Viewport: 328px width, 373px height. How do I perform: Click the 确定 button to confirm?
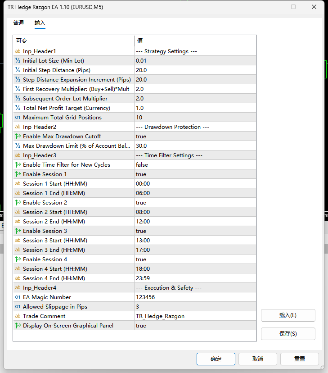tap(216, 359)
